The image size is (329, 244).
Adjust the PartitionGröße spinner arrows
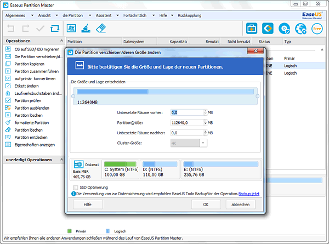click(x=206, y=123)
